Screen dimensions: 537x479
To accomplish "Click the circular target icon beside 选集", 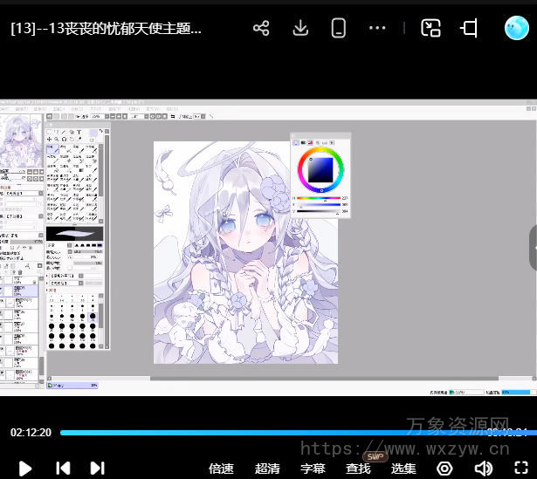I will click(x=444, y=469).
